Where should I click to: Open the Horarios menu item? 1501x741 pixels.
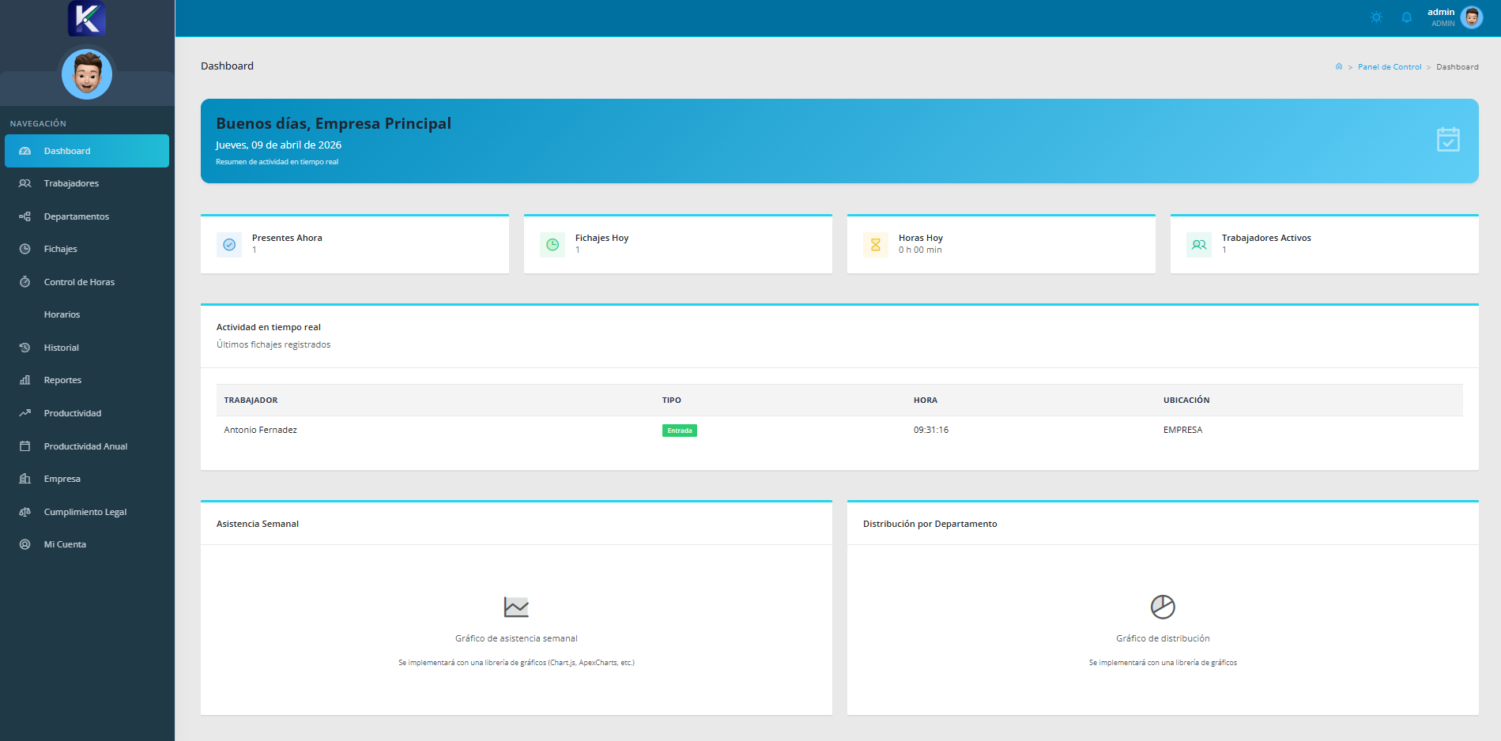click(87, 314)
